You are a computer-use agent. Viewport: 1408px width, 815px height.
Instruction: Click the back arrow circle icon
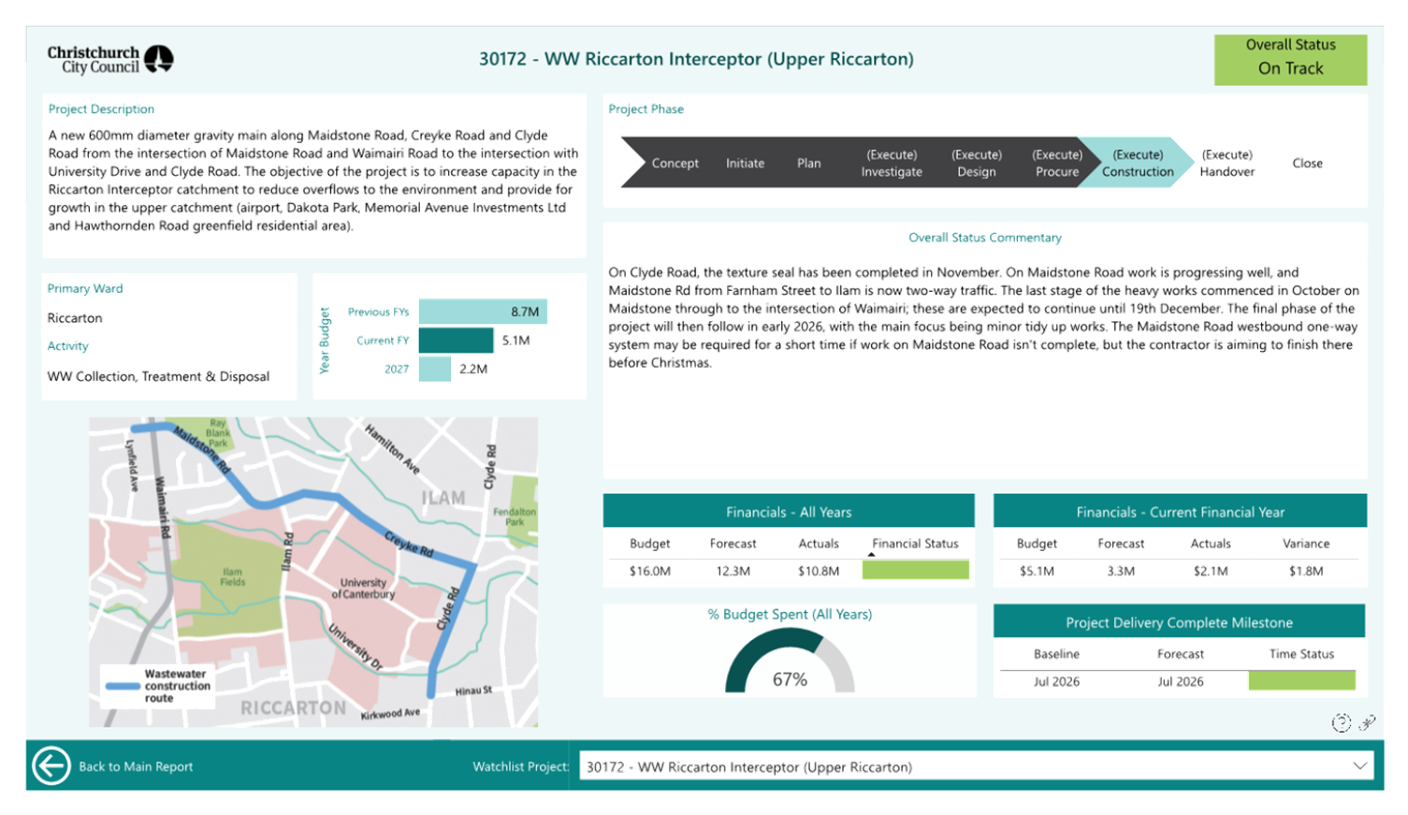(51, 765)
